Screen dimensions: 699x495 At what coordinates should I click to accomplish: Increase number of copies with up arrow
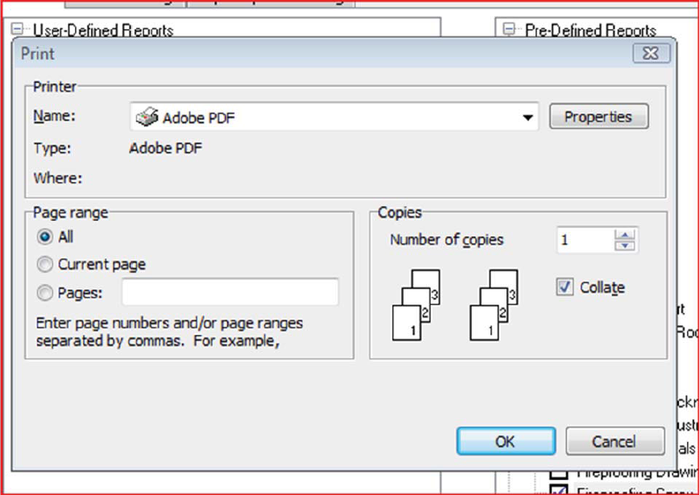click(625, 234)
